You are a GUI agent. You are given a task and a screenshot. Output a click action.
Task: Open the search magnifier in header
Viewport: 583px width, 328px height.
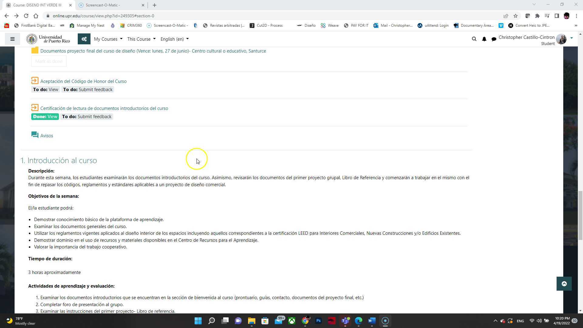474,39
